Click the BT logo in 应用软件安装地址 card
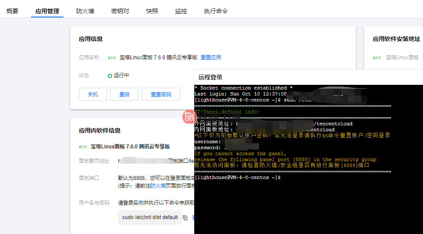 click(377, 58)
